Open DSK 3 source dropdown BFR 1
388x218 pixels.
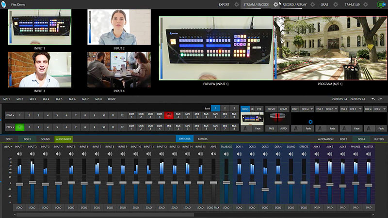356,109
